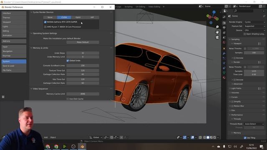Toggle viewport overlays button

click(x=193, y=137)
